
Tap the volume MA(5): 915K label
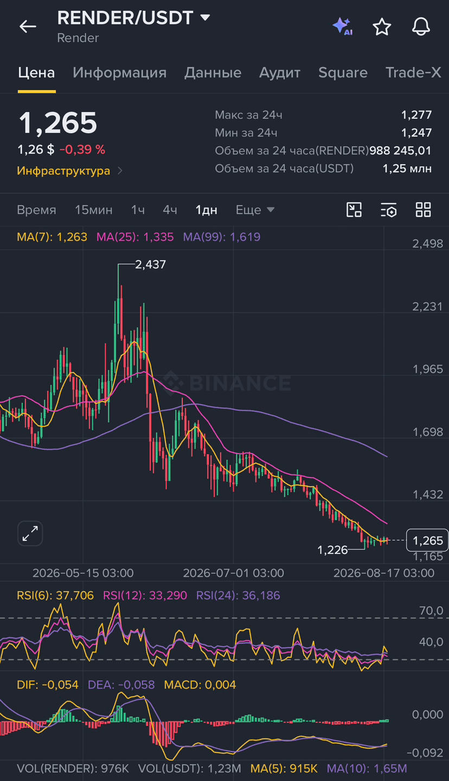(x=284, y=769)
